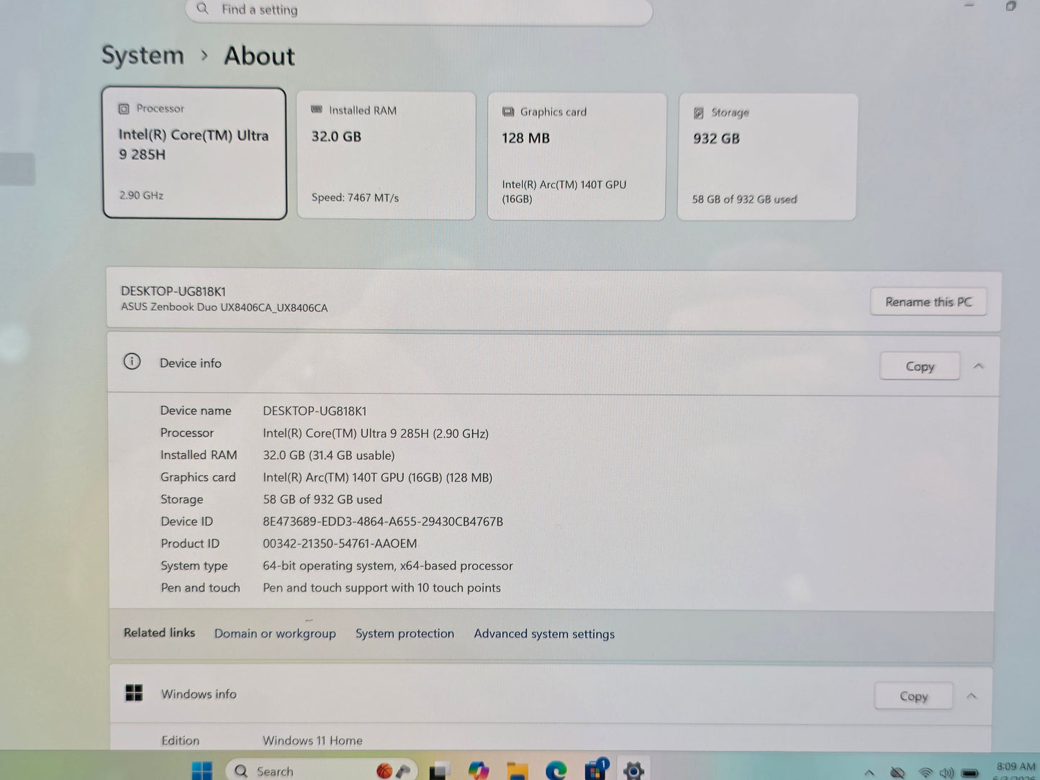Viewport: 1040px width, 780px height.
Task: Click the Windows logo beside Windows info
Action: pyautogui.click(x=134, y=693)
